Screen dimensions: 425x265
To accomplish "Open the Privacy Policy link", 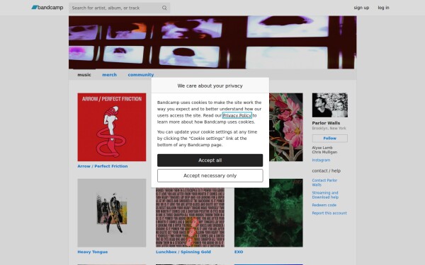I will coord(237,115).
